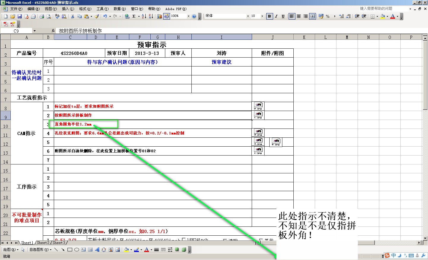Save the workbook with the floppy icon
The width and height of the screenshot is (428, 260).
click(19, 16)
